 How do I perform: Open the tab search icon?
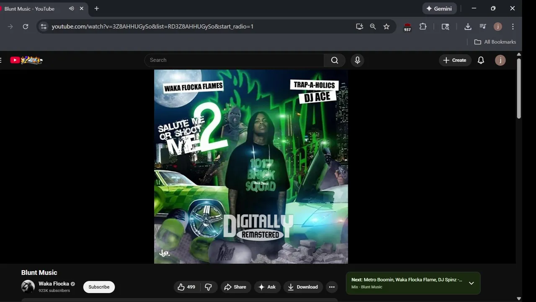tap(445, 26)
